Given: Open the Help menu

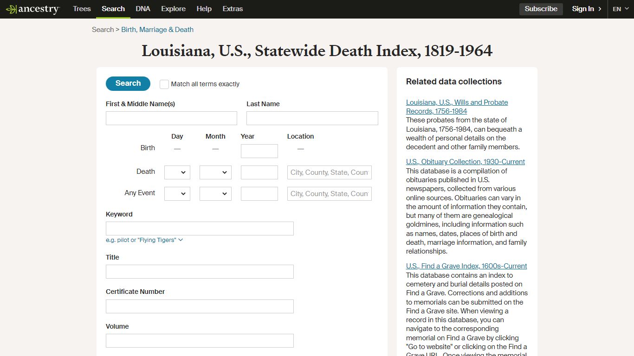Looking at the screenshot, I should [x=204, y=9].
